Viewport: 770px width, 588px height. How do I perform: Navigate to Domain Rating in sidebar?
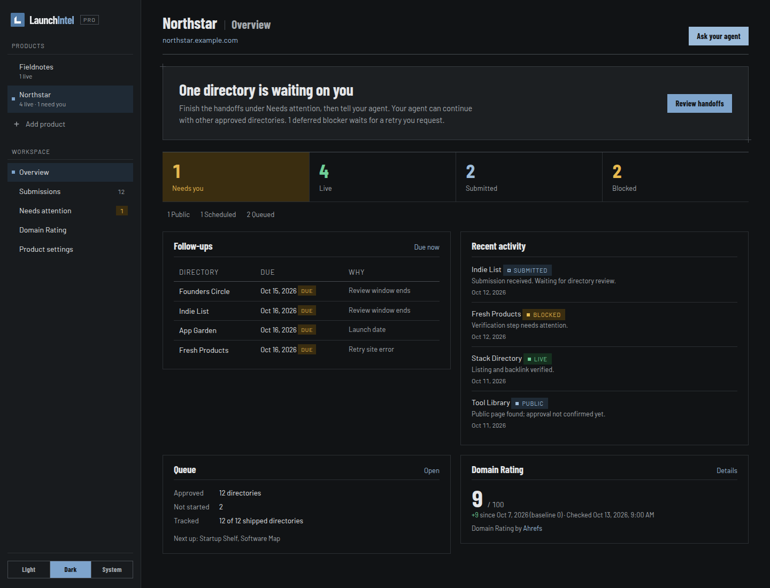tap(70, 230)
